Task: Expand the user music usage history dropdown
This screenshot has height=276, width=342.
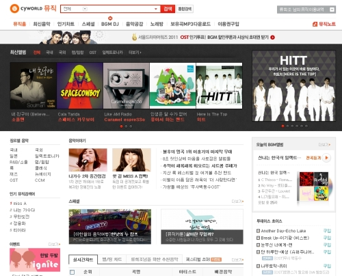Action: (332, 10)
